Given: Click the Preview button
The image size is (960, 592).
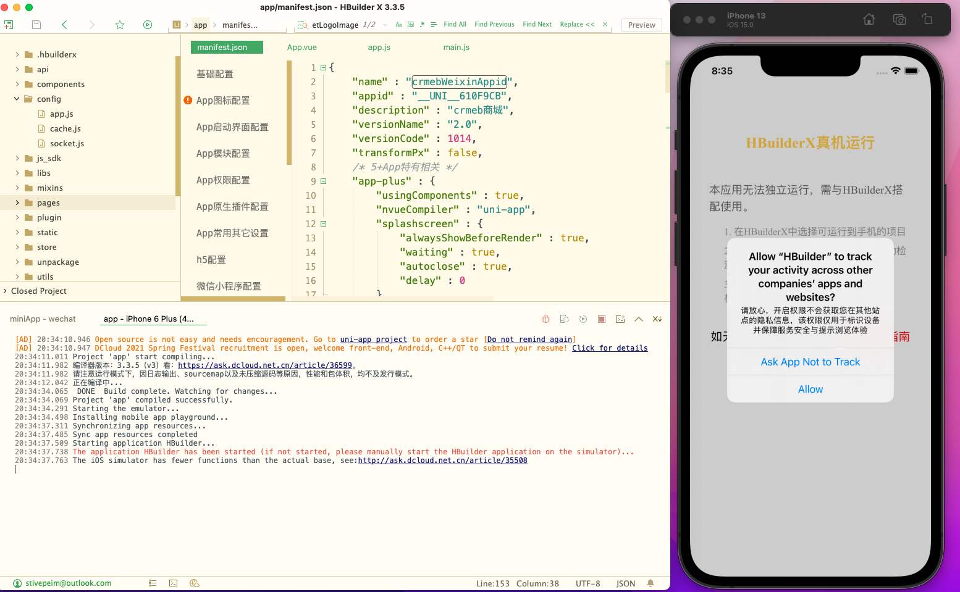Looking at the screenshot, I should tap(641, 25).
